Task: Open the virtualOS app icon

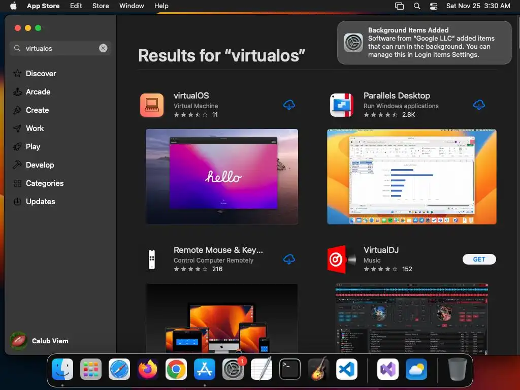Action: point(152,105)
